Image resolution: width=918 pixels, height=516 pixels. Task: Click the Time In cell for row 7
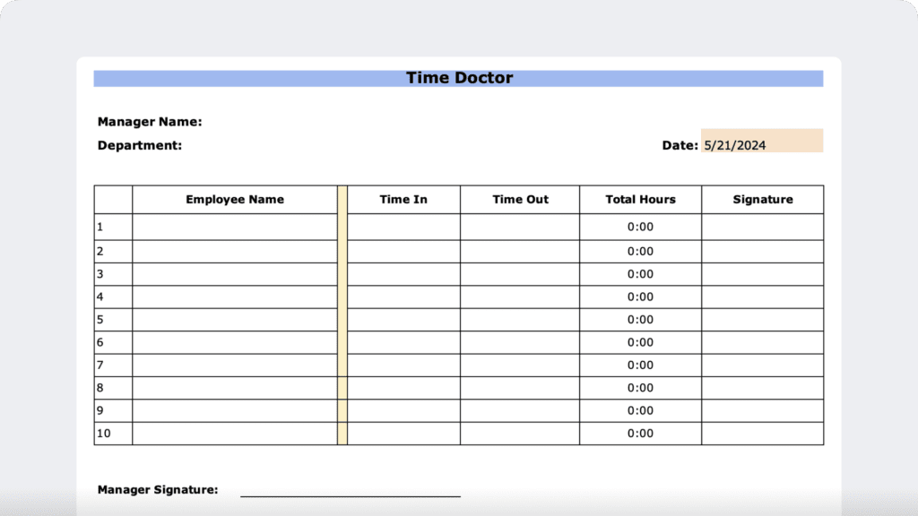point(403,365)
